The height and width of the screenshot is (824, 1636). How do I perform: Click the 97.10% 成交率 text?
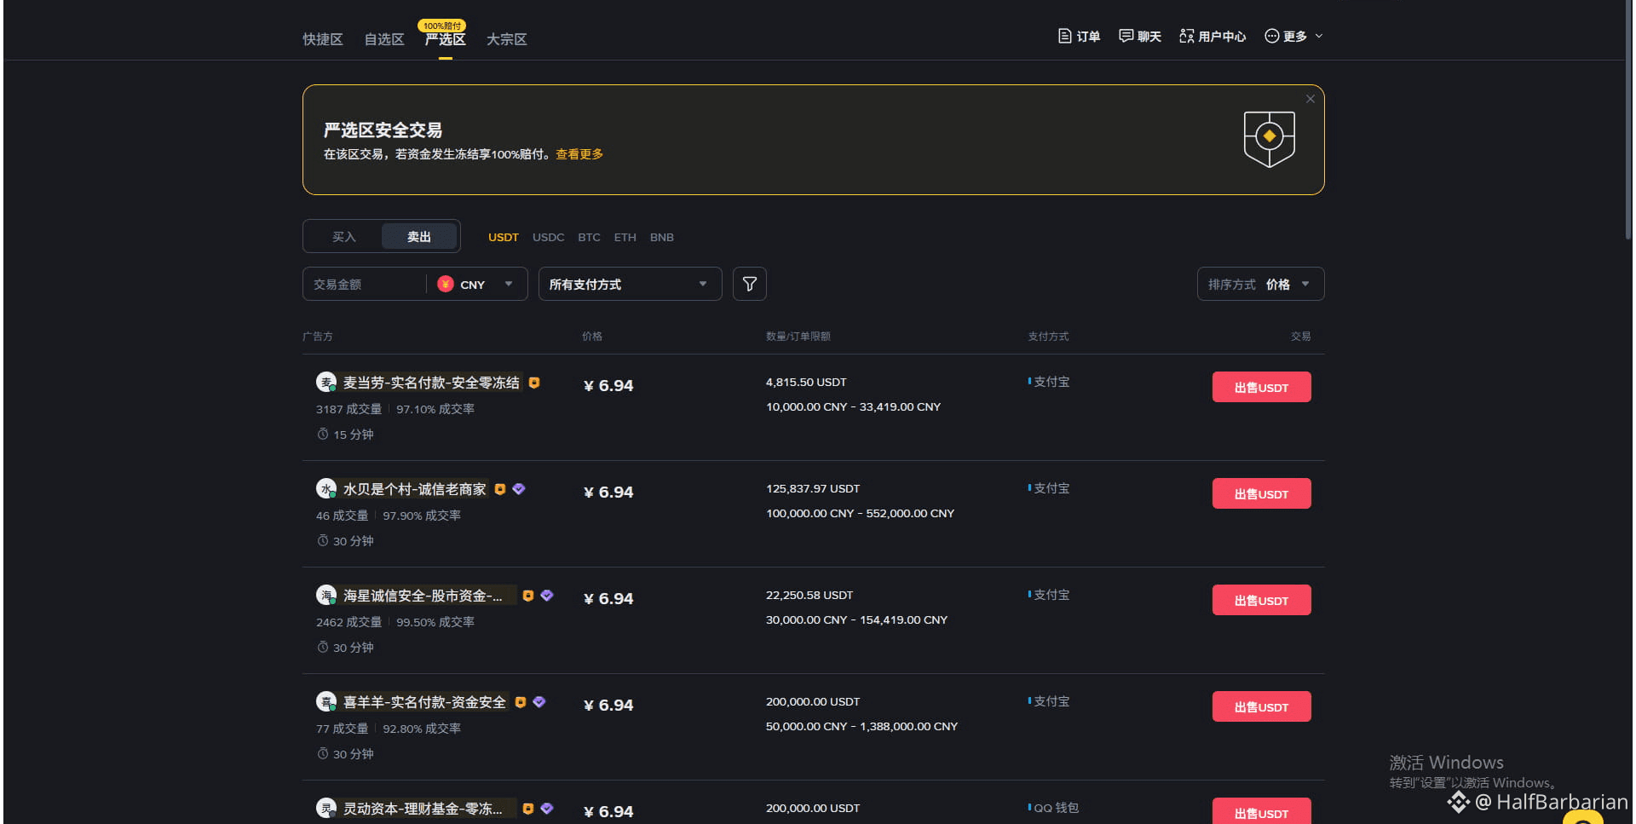[x=435, y=409]
